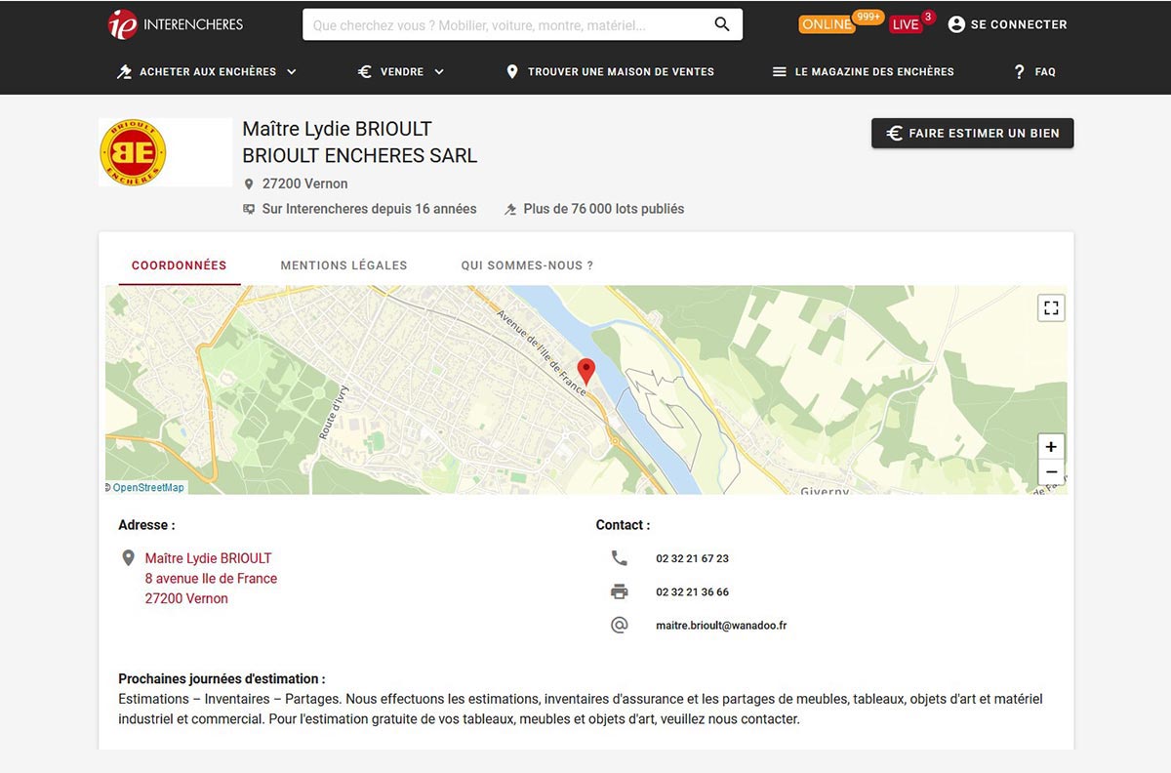The width and height of the screenshot is (1171, 773).
Task: Click the Interencheres logo
Action: tap(176, 24)
